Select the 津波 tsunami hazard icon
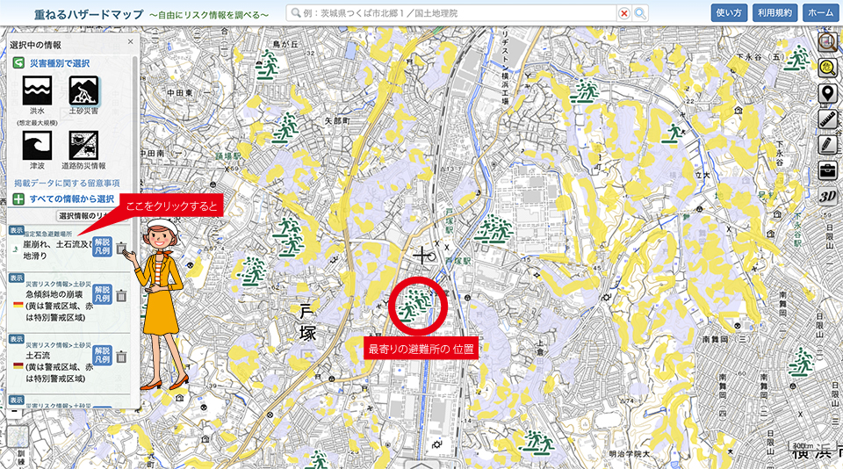The image size is (843, 469). (x=37, y=145)
